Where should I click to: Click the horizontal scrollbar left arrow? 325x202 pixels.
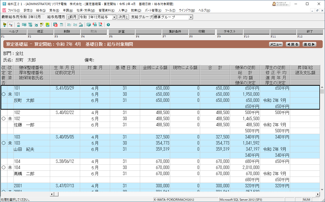52,194
